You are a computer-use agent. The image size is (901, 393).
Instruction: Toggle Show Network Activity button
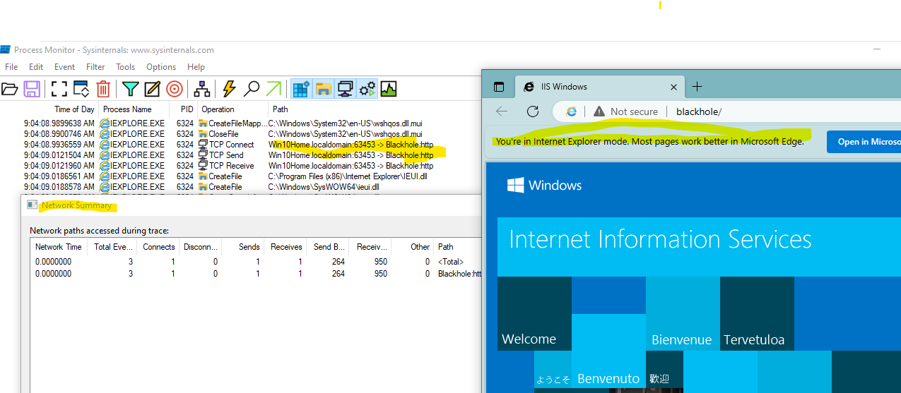click(346, 89)
